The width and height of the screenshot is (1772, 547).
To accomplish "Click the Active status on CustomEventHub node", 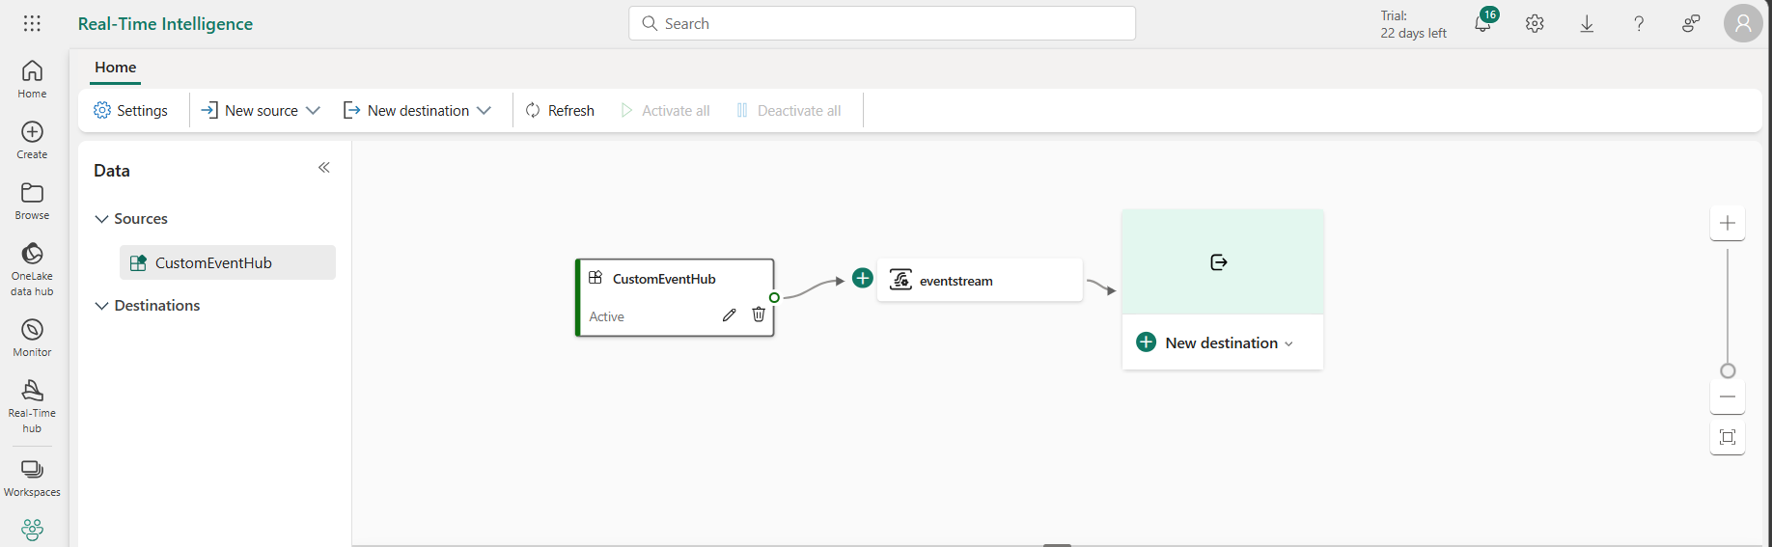I will coord(606,316).
